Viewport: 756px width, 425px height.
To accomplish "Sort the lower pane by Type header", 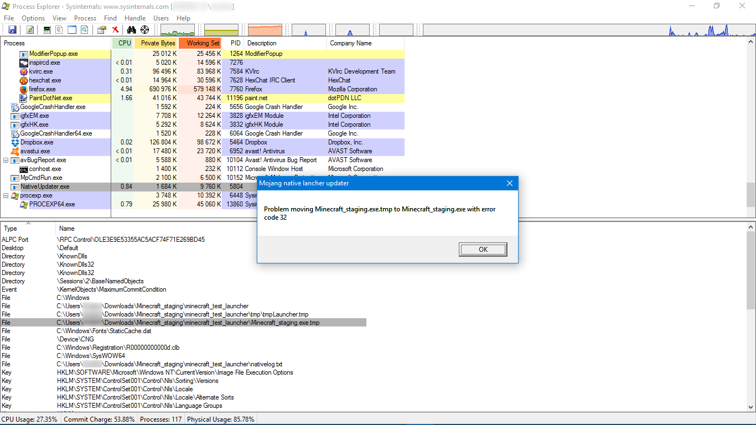I will coord(28,228).
